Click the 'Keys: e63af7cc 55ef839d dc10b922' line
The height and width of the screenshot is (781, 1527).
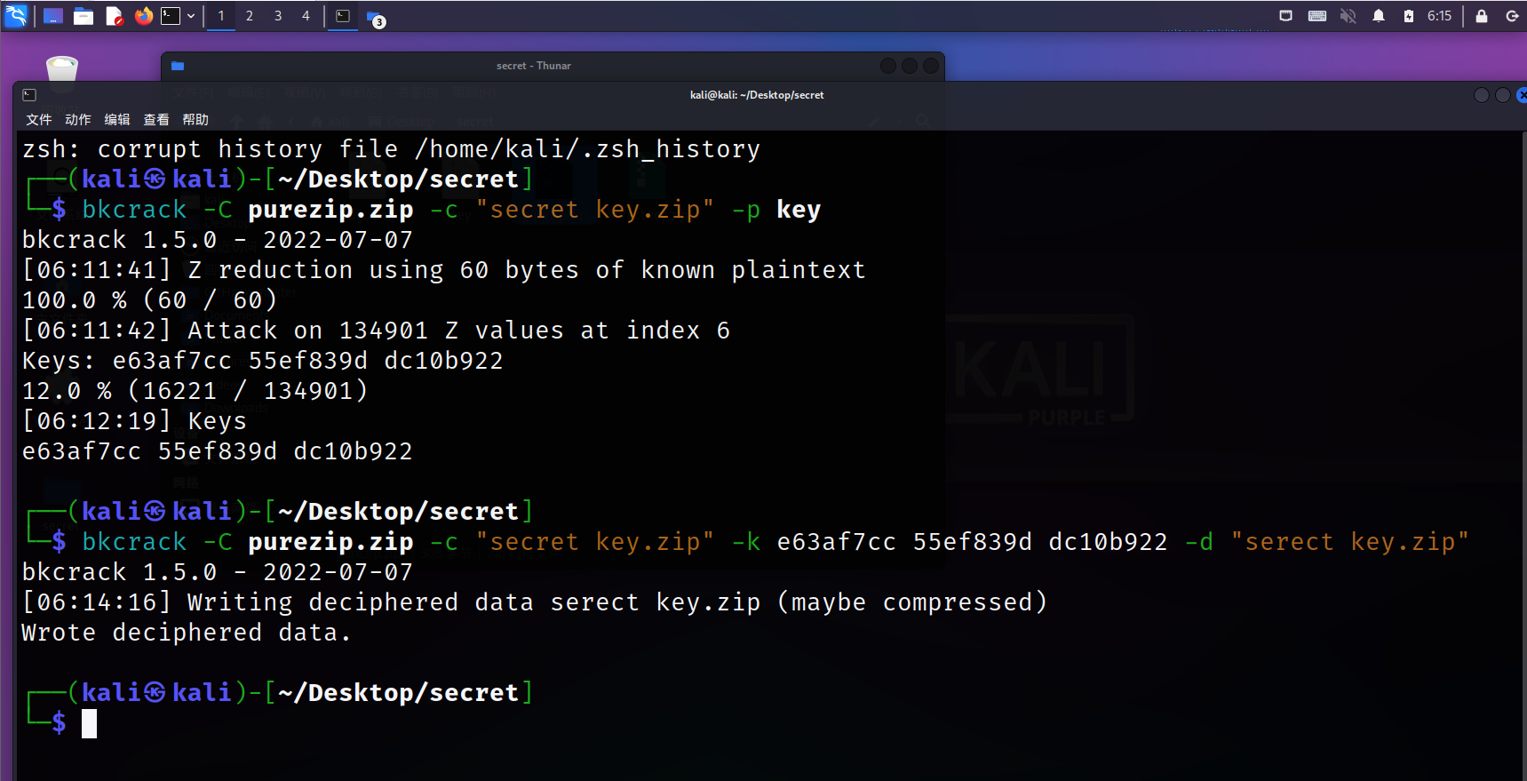click(263, 361)
